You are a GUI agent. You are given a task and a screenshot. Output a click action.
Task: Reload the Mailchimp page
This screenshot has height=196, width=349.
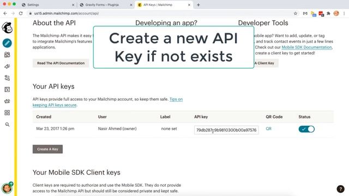click(21, 13)
